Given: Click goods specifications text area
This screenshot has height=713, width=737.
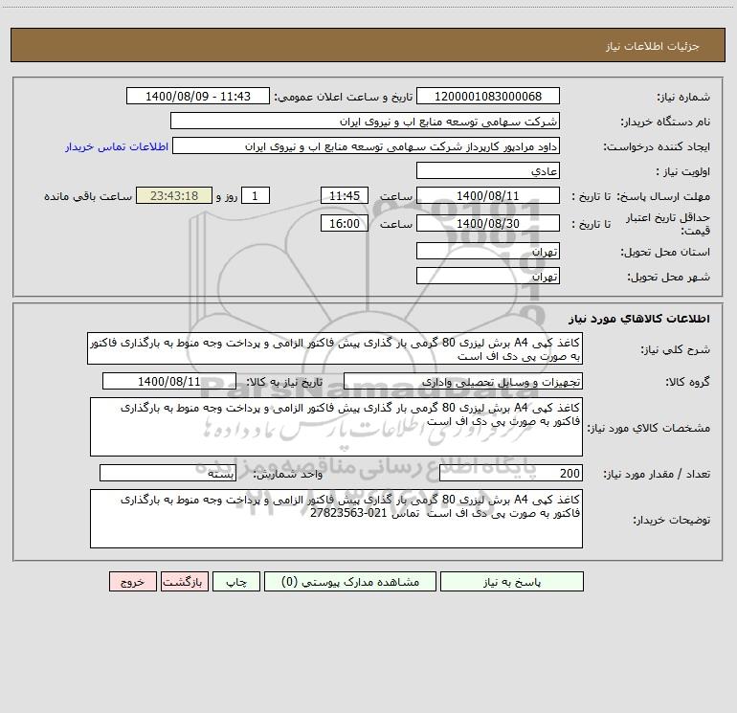Looking at the screenshot, I should coord(336,427).
